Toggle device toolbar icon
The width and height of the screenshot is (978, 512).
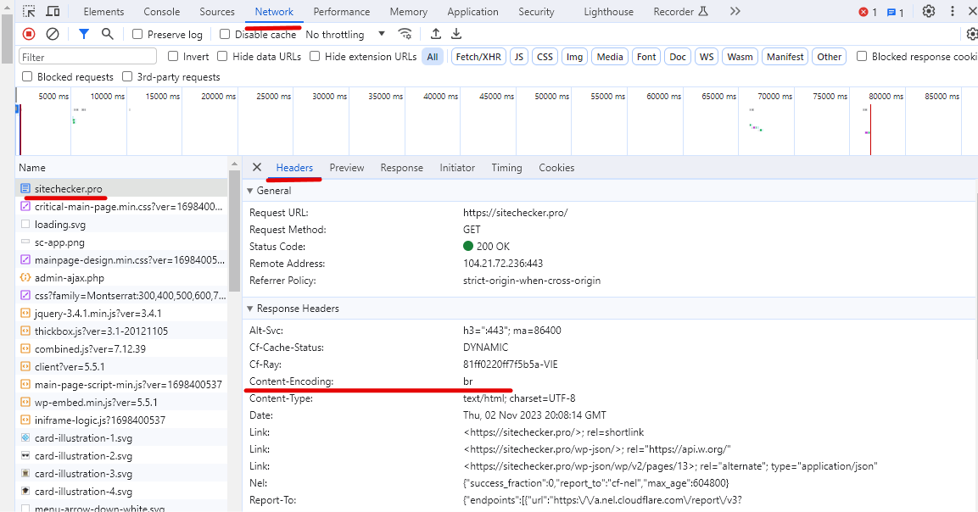pyautogui.click(x=53, y=11)
